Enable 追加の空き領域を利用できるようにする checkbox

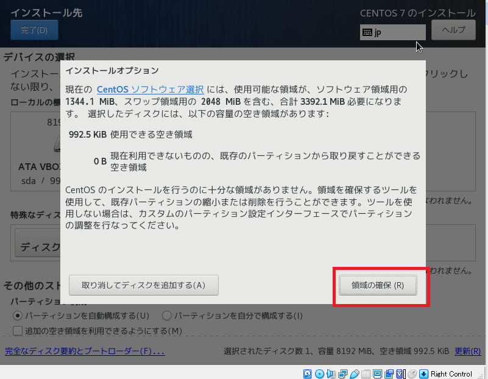(18, 331)
